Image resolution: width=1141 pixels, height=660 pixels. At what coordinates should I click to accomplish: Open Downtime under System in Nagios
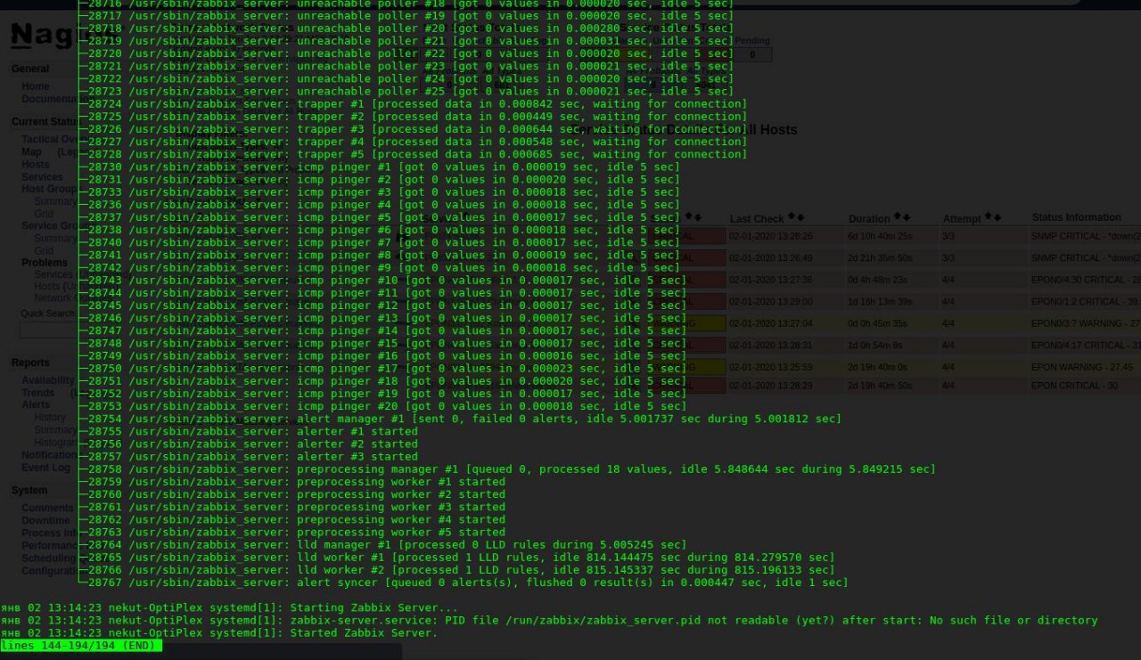45,521
